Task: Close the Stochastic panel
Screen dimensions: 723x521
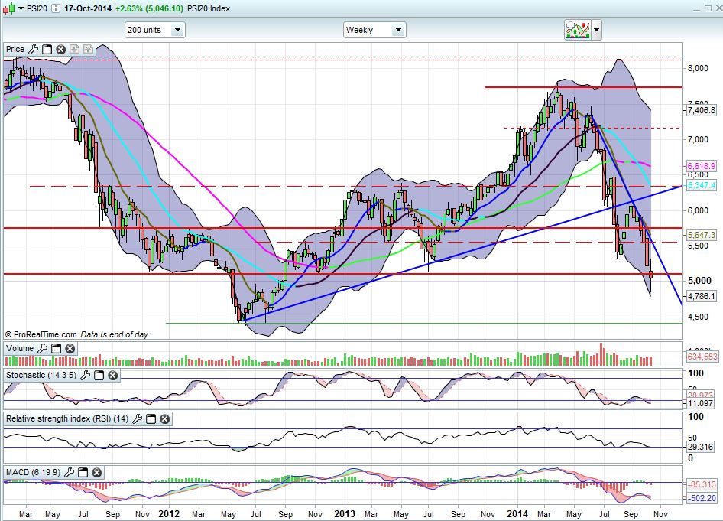Action: (x=113, y=375)
